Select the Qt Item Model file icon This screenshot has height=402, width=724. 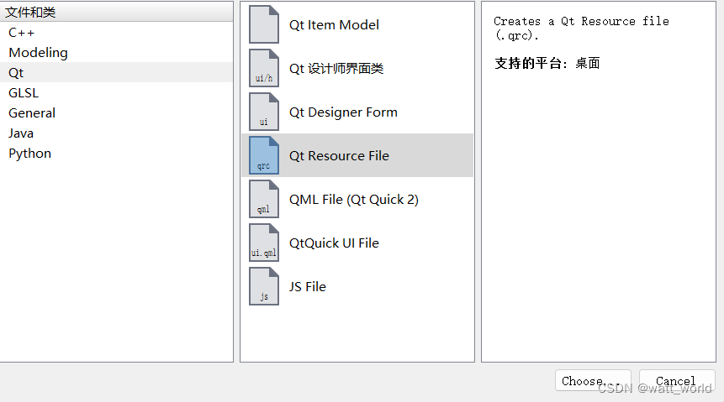pyautogui.click(x=264, y=24)
